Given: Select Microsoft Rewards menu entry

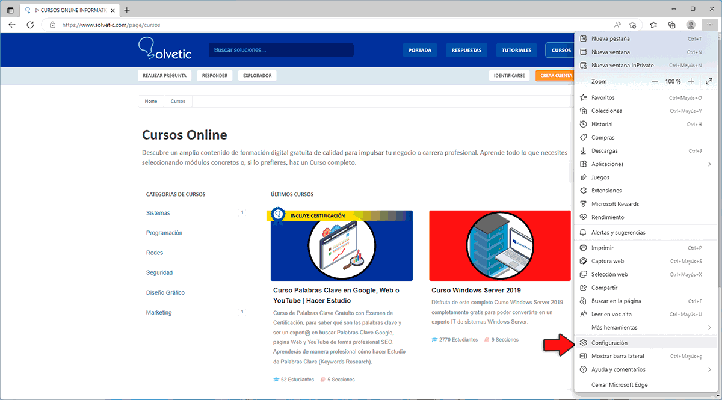Looking at the screenshot, I should 646,203.
